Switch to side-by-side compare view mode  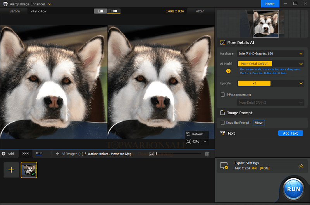point(114,11)
